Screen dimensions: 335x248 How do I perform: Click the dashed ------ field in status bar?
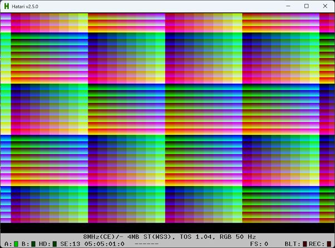pyautogui.click(x=146, y=244)
